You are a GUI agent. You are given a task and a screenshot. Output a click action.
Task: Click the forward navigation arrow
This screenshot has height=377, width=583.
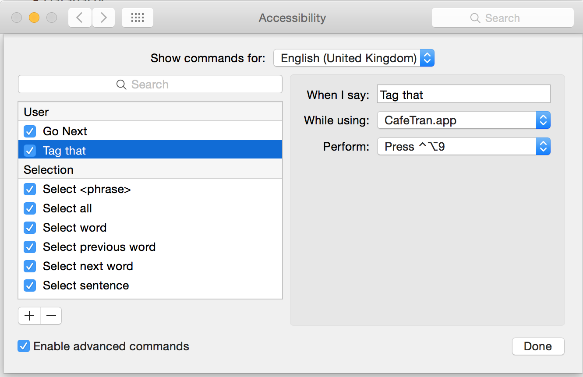coord(103,18)
